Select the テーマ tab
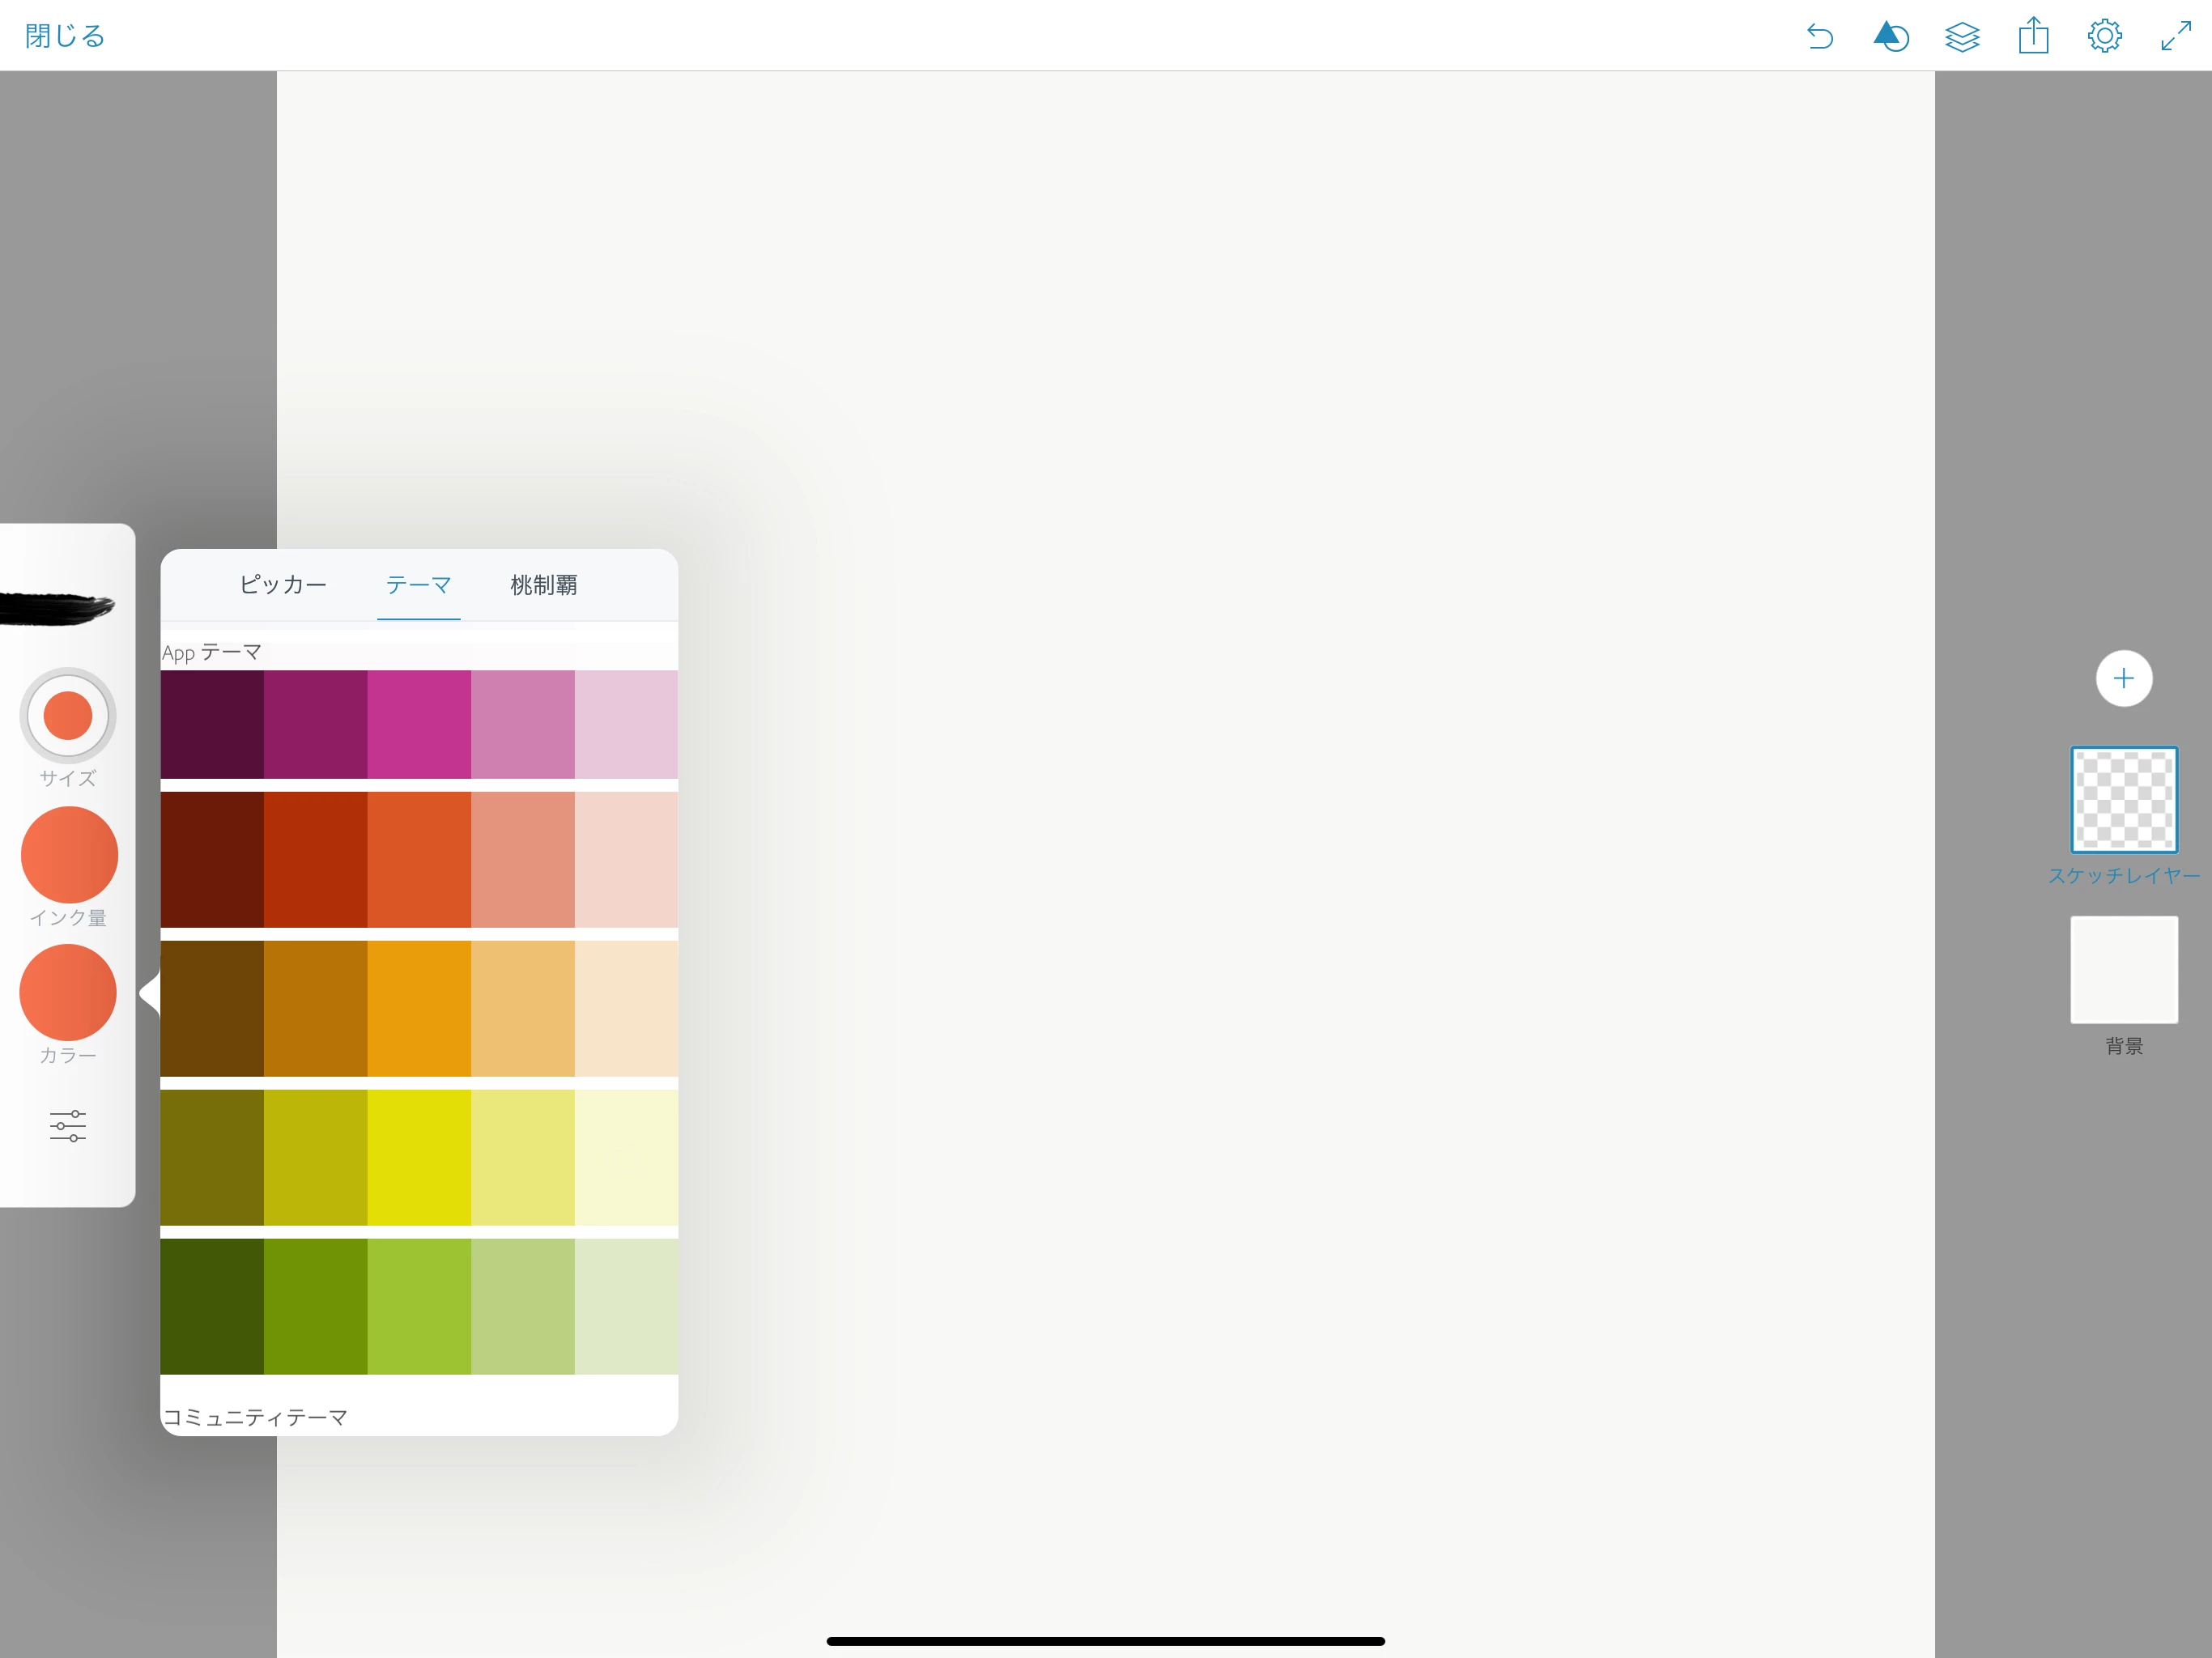 tap(418, 585)
